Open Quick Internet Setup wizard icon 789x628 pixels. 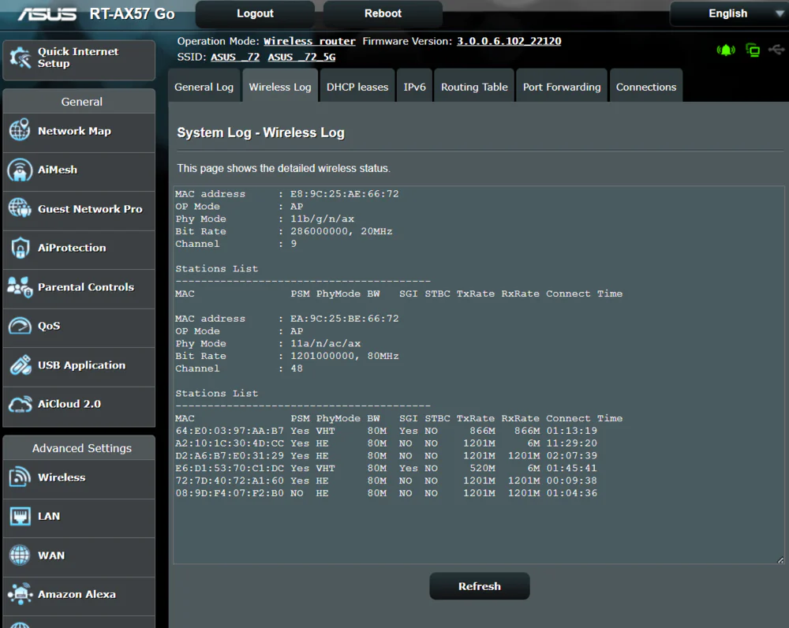[x=21, y=58]
